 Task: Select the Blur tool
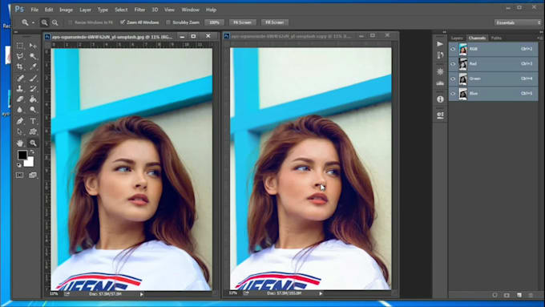[x=20, y=110]
